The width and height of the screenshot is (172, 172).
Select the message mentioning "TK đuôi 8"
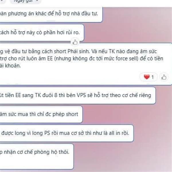tap(78, 95)
